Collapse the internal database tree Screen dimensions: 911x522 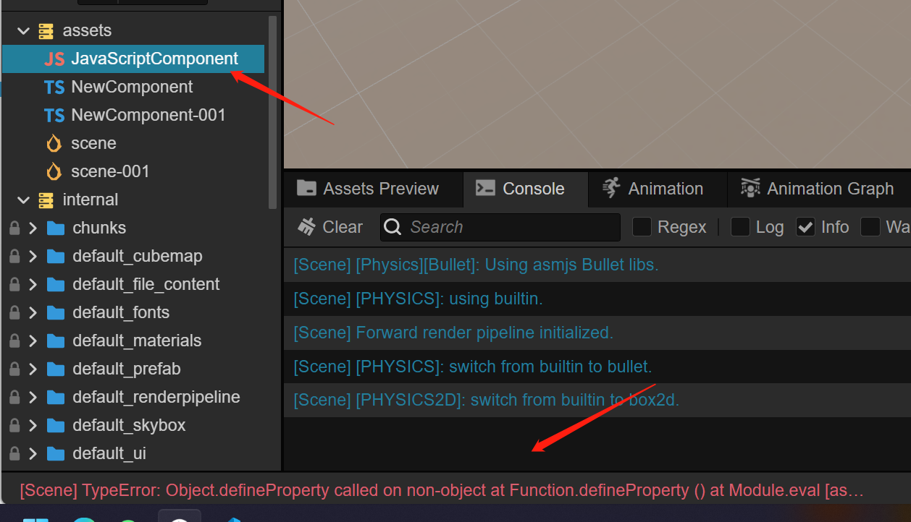(24, 200)
